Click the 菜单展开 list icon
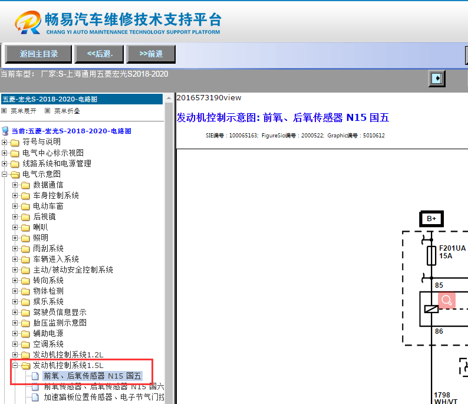The height and width of the screenshot is (404, 468). (4, 111)
